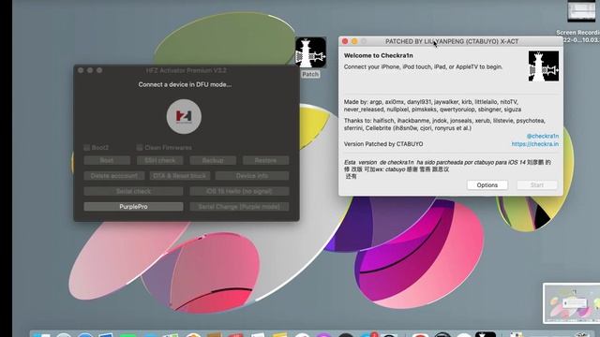Minimize the Checkra1n window with yellow button
The width and height of the screenshot is (600, 337).
(354, 41)
